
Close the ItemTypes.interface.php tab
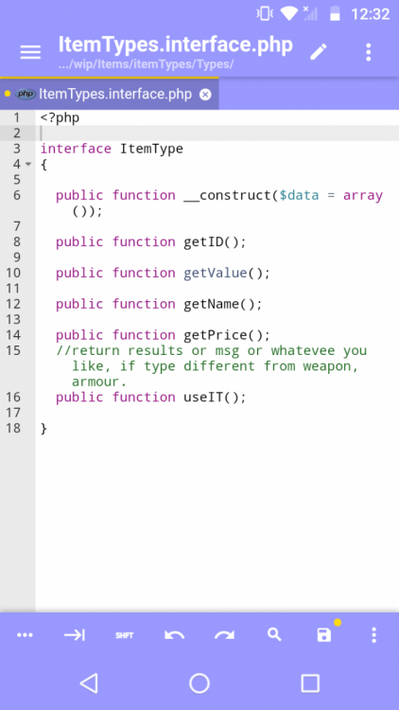(205, 94)
